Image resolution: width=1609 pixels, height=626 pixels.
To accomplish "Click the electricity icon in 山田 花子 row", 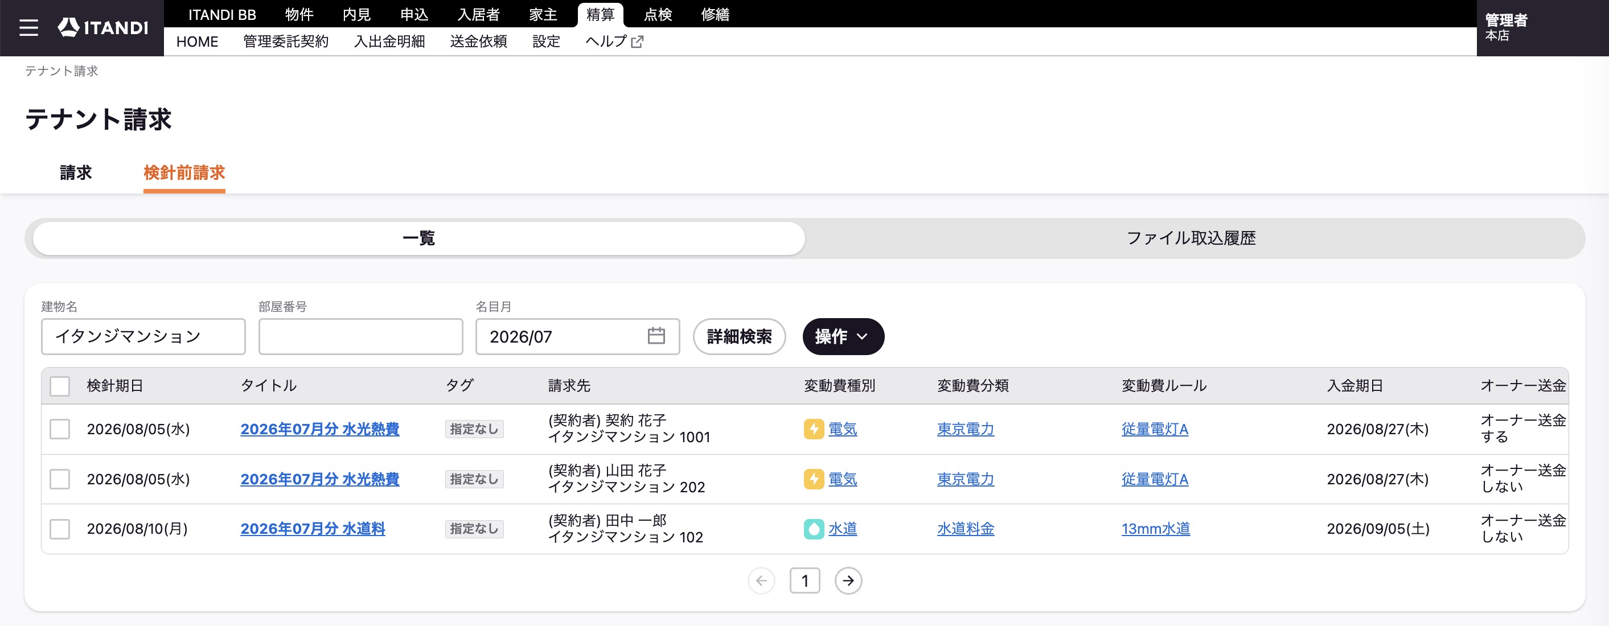I will click(813, 479).
